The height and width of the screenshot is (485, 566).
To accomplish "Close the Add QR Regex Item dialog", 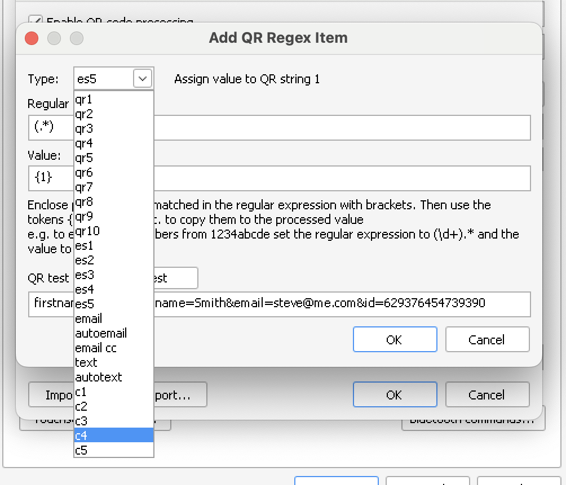I will coord(32,38).
